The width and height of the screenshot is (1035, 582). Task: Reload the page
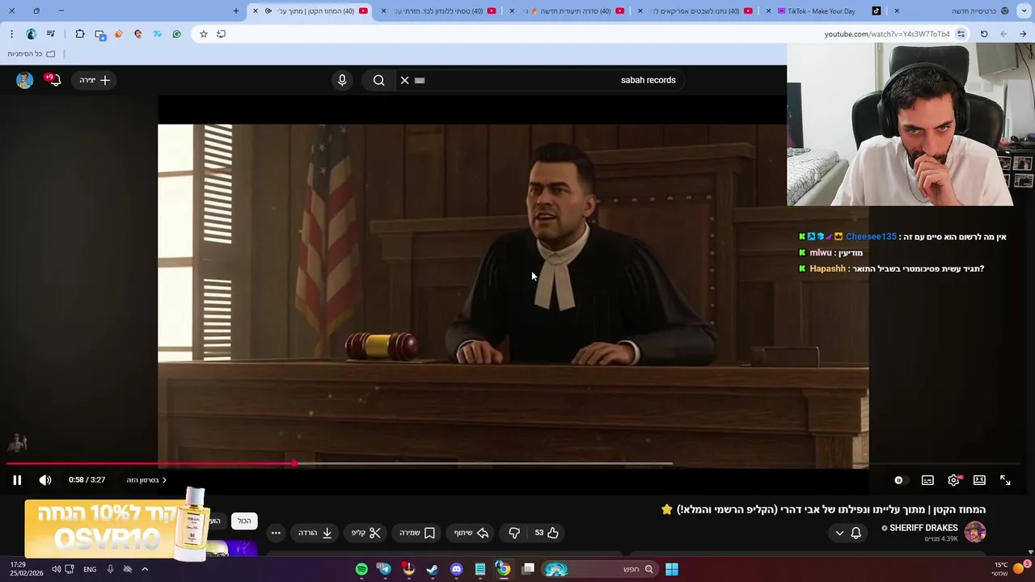pyautogui.click(x=984, y=34)
